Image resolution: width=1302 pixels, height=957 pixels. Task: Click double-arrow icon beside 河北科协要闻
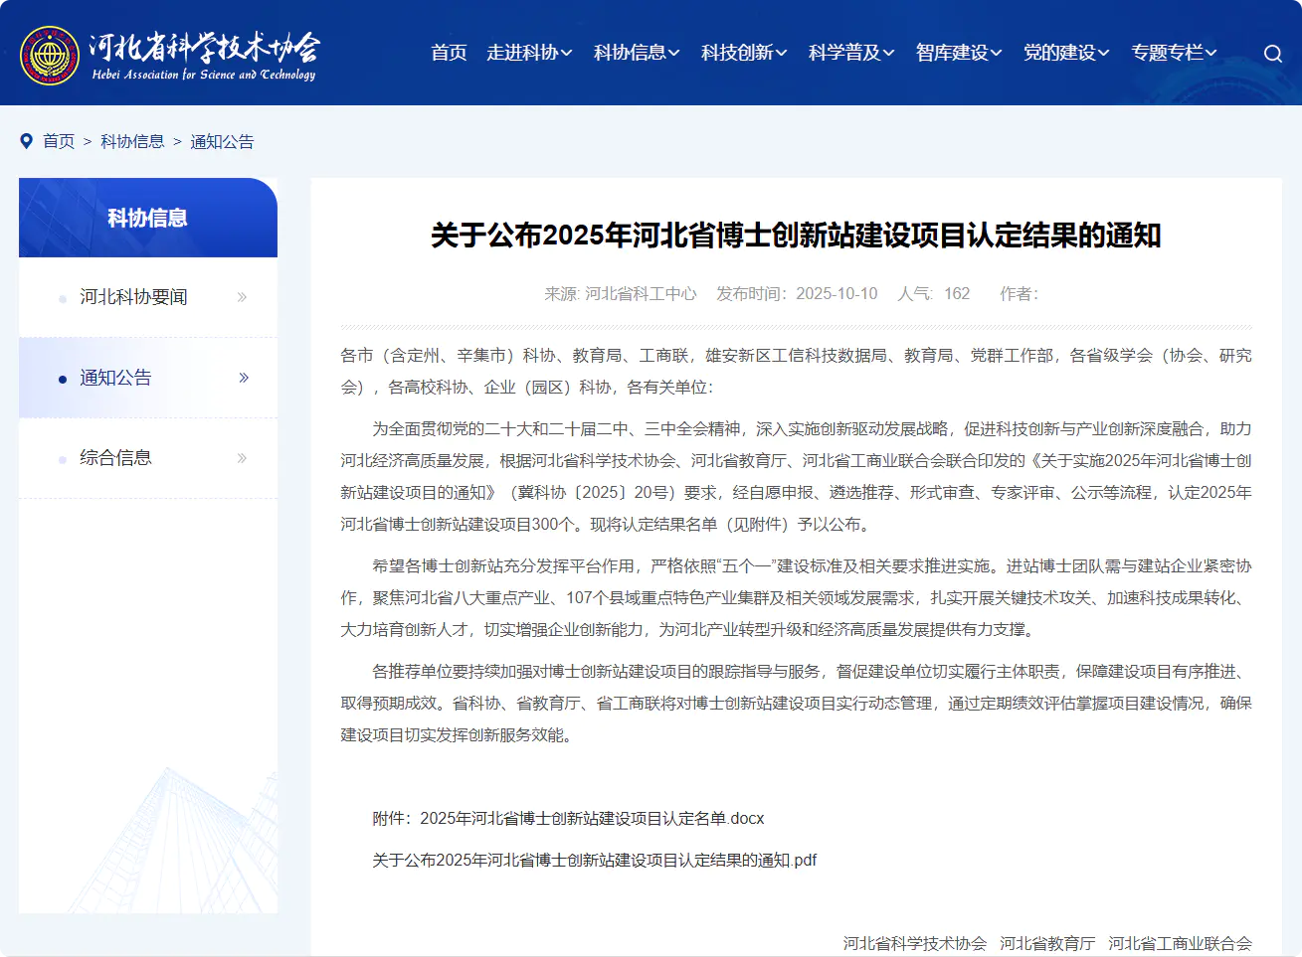242,297
